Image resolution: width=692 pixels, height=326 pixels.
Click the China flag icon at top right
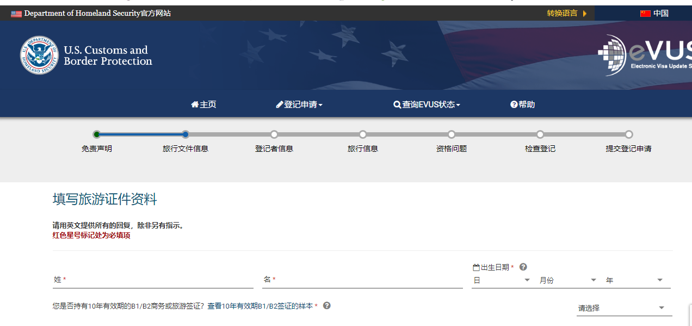(645, 13)
